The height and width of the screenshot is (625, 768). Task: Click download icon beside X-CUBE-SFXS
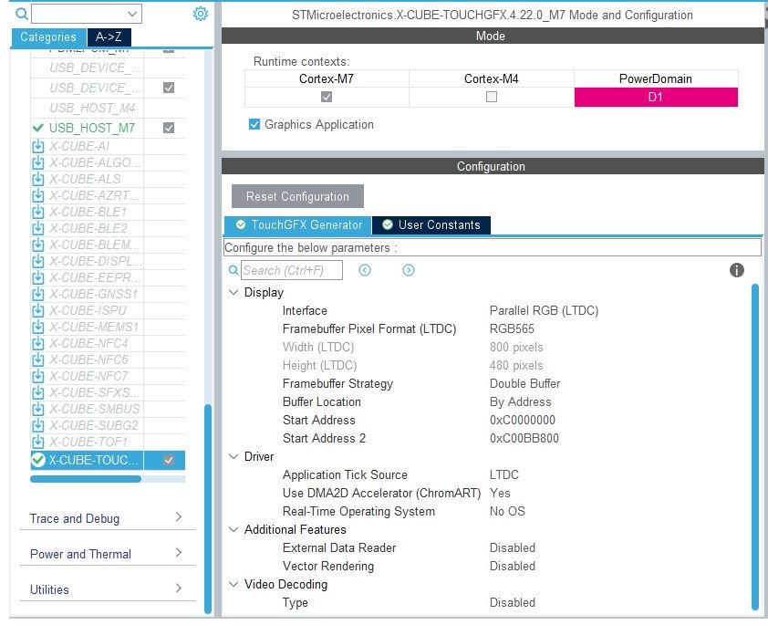[x=37, y=392]
